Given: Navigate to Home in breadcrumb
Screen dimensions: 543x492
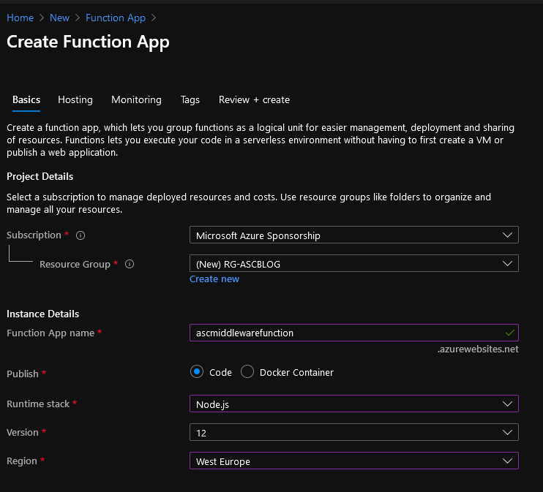Looking at the screenshot, I should pos(20,18).
